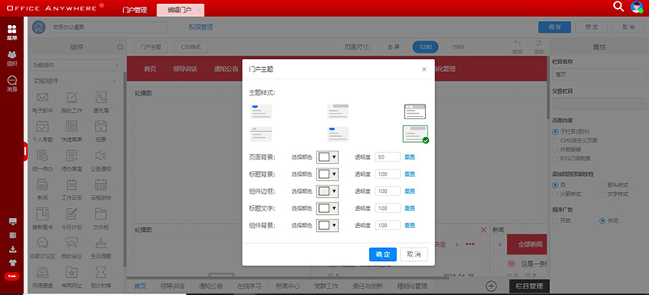Screen dimensions: 649x295
Task: Click the 页面背景 透明度 field
Action: pyautogui.click(x=388, y=157)
